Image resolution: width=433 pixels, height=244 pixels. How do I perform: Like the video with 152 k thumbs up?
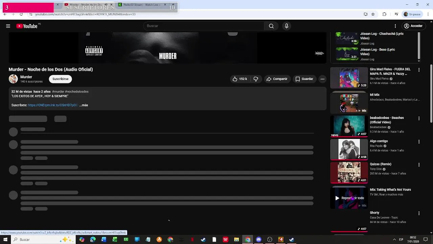click(239, 79)
